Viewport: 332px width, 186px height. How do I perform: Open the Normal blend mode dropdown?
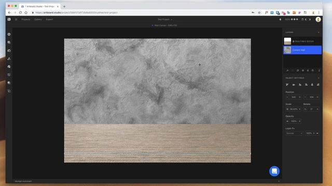point(294,133)
